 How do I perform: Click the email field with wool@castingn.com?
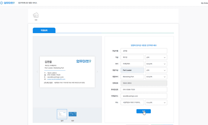pos(144,96)
